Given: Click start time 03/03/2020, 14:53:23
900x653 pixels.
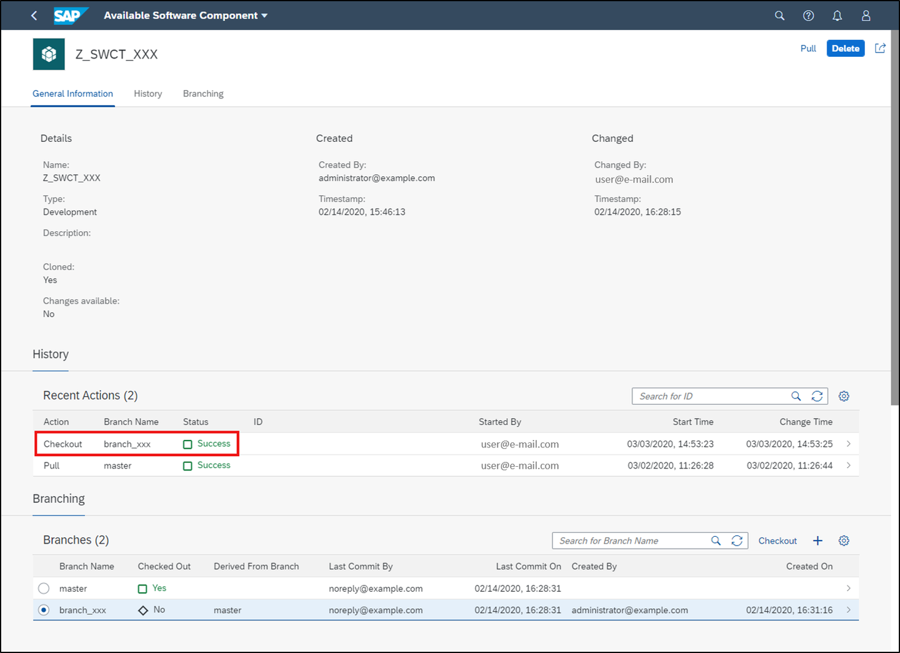Looking at the screenshot, I should pos(671,444).
